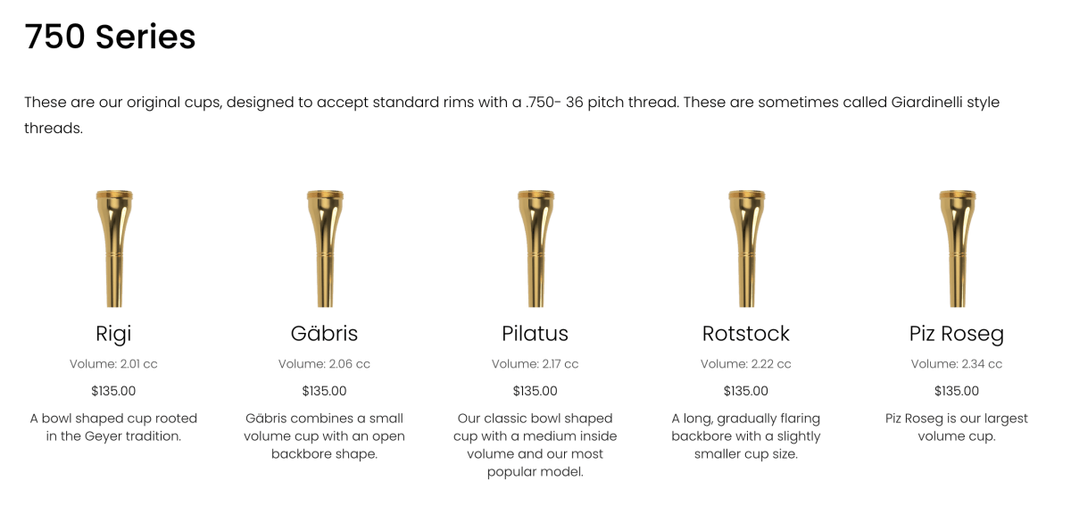The width and height of the screenshot is (1071, 523).
Task: Open the Pilatus product title link
Action: coord(535,334)
